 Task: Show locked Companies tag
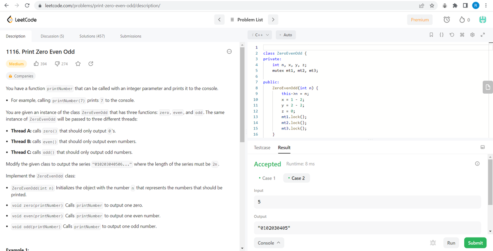21,76
